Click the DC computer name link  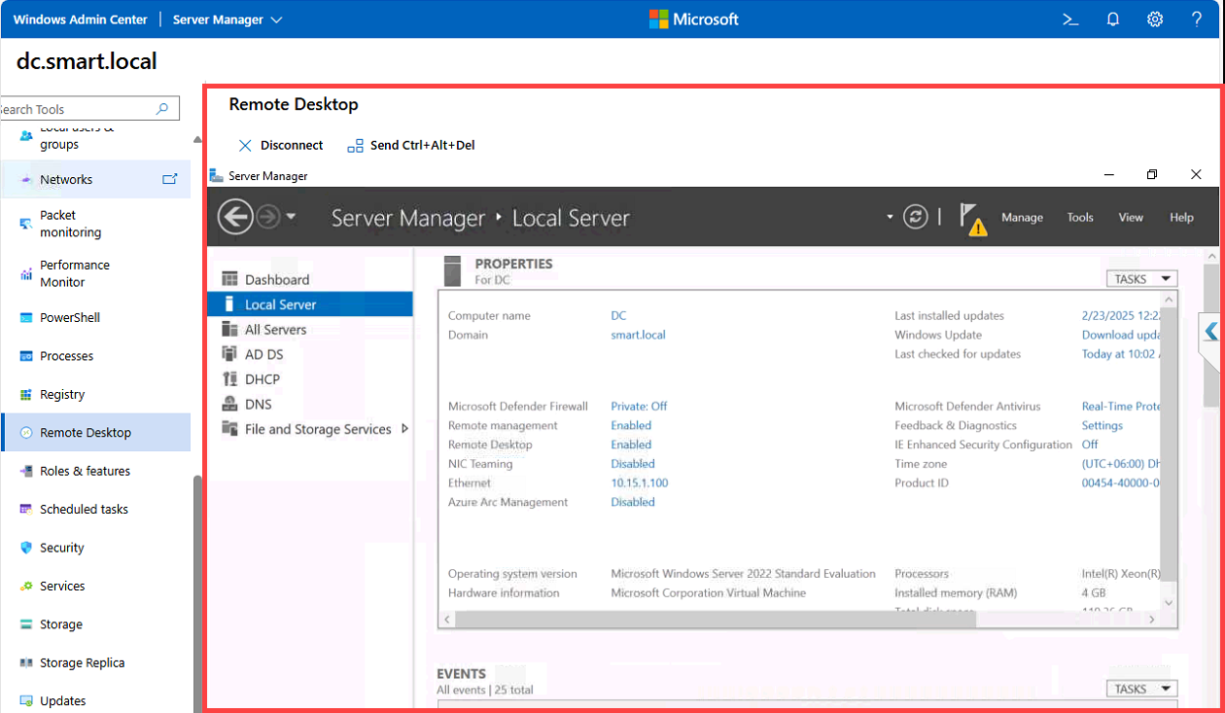[x=618, y=316]
